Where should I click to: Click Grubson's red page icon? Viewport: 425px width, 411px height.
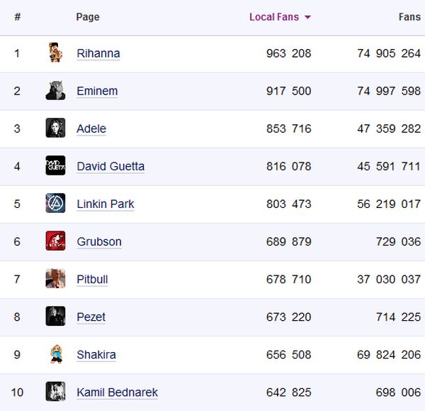click(55, 241)
